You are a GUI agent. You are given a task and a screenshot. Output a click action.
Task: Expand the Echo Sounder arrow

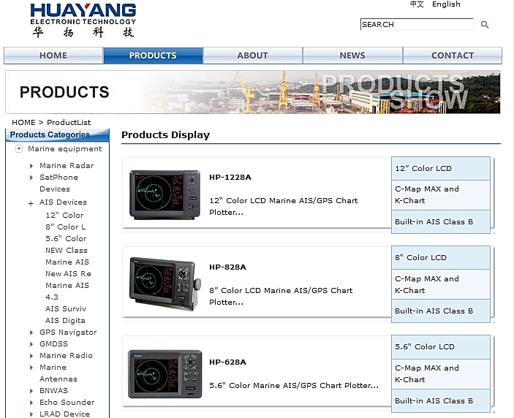tap(31, 403)
